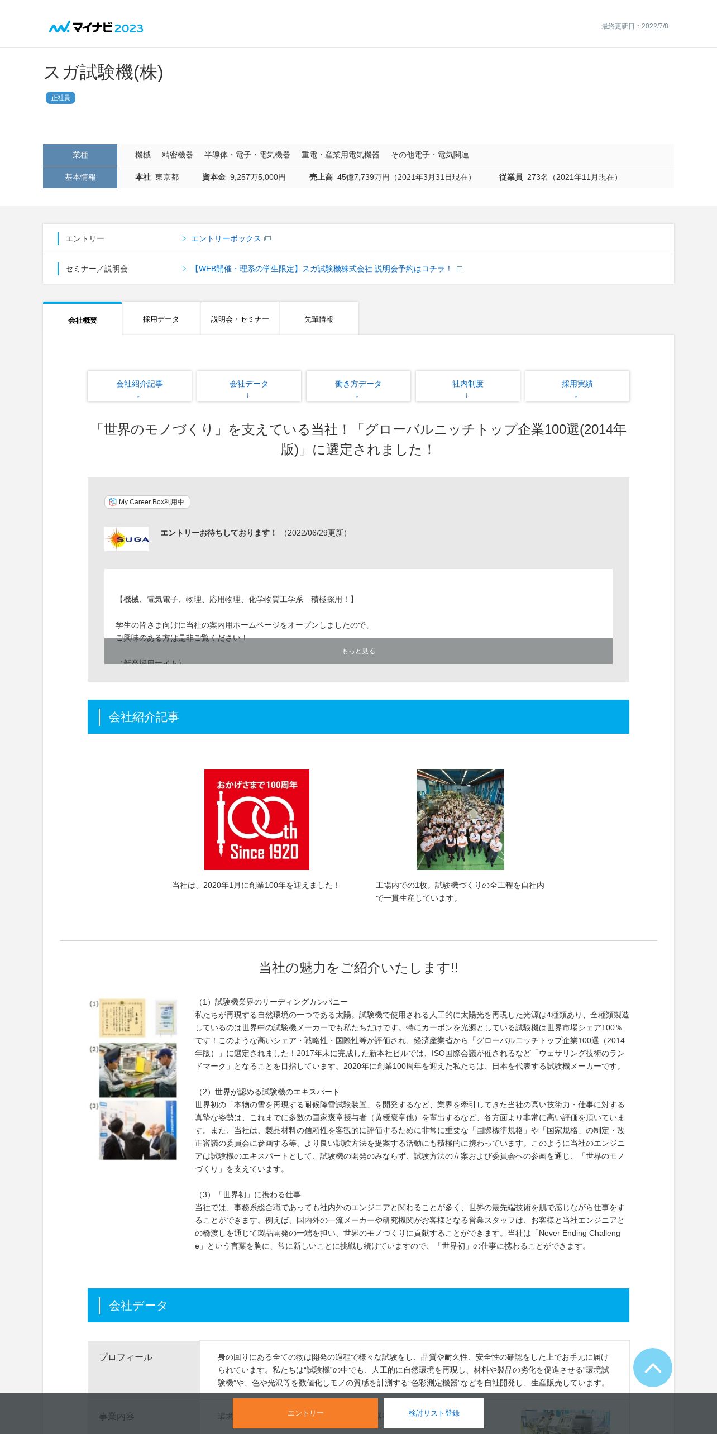Click the 半導体・電子・電気機器 industry text
Image resolution: width=717 pixels, height=1434 pixels.
(x=247, y=155)
